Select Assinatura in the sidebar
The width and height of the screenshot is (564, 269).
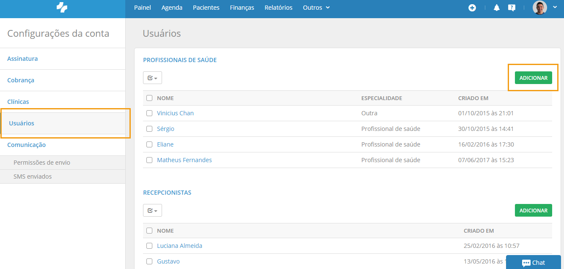click(63, 59)
